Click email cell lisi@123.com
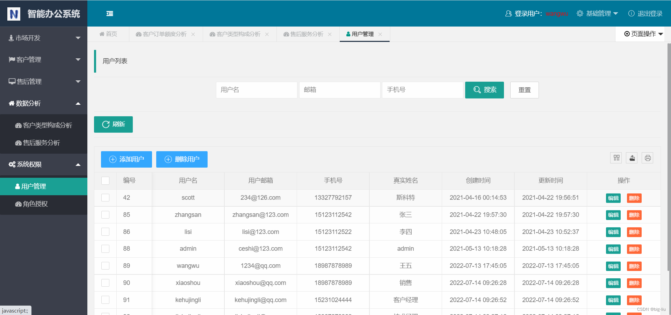This screenshot has height=315, width=671. tap(261, 232)
